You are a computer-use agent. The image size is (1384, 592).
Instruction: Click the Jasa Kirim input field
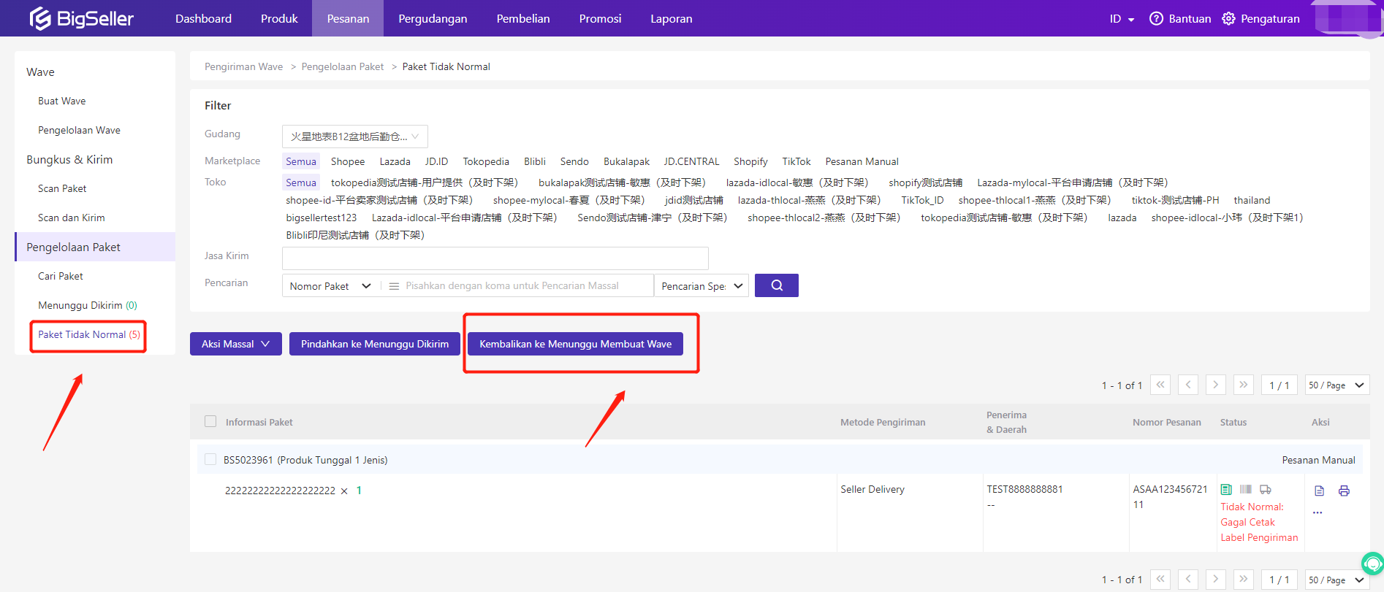495,258
